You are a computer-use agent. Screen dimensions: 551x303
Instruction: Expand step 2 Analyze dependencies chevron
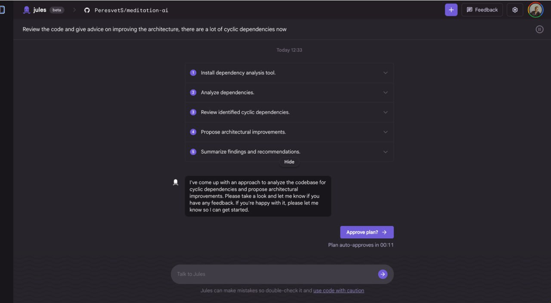click(x=385, y=92)
